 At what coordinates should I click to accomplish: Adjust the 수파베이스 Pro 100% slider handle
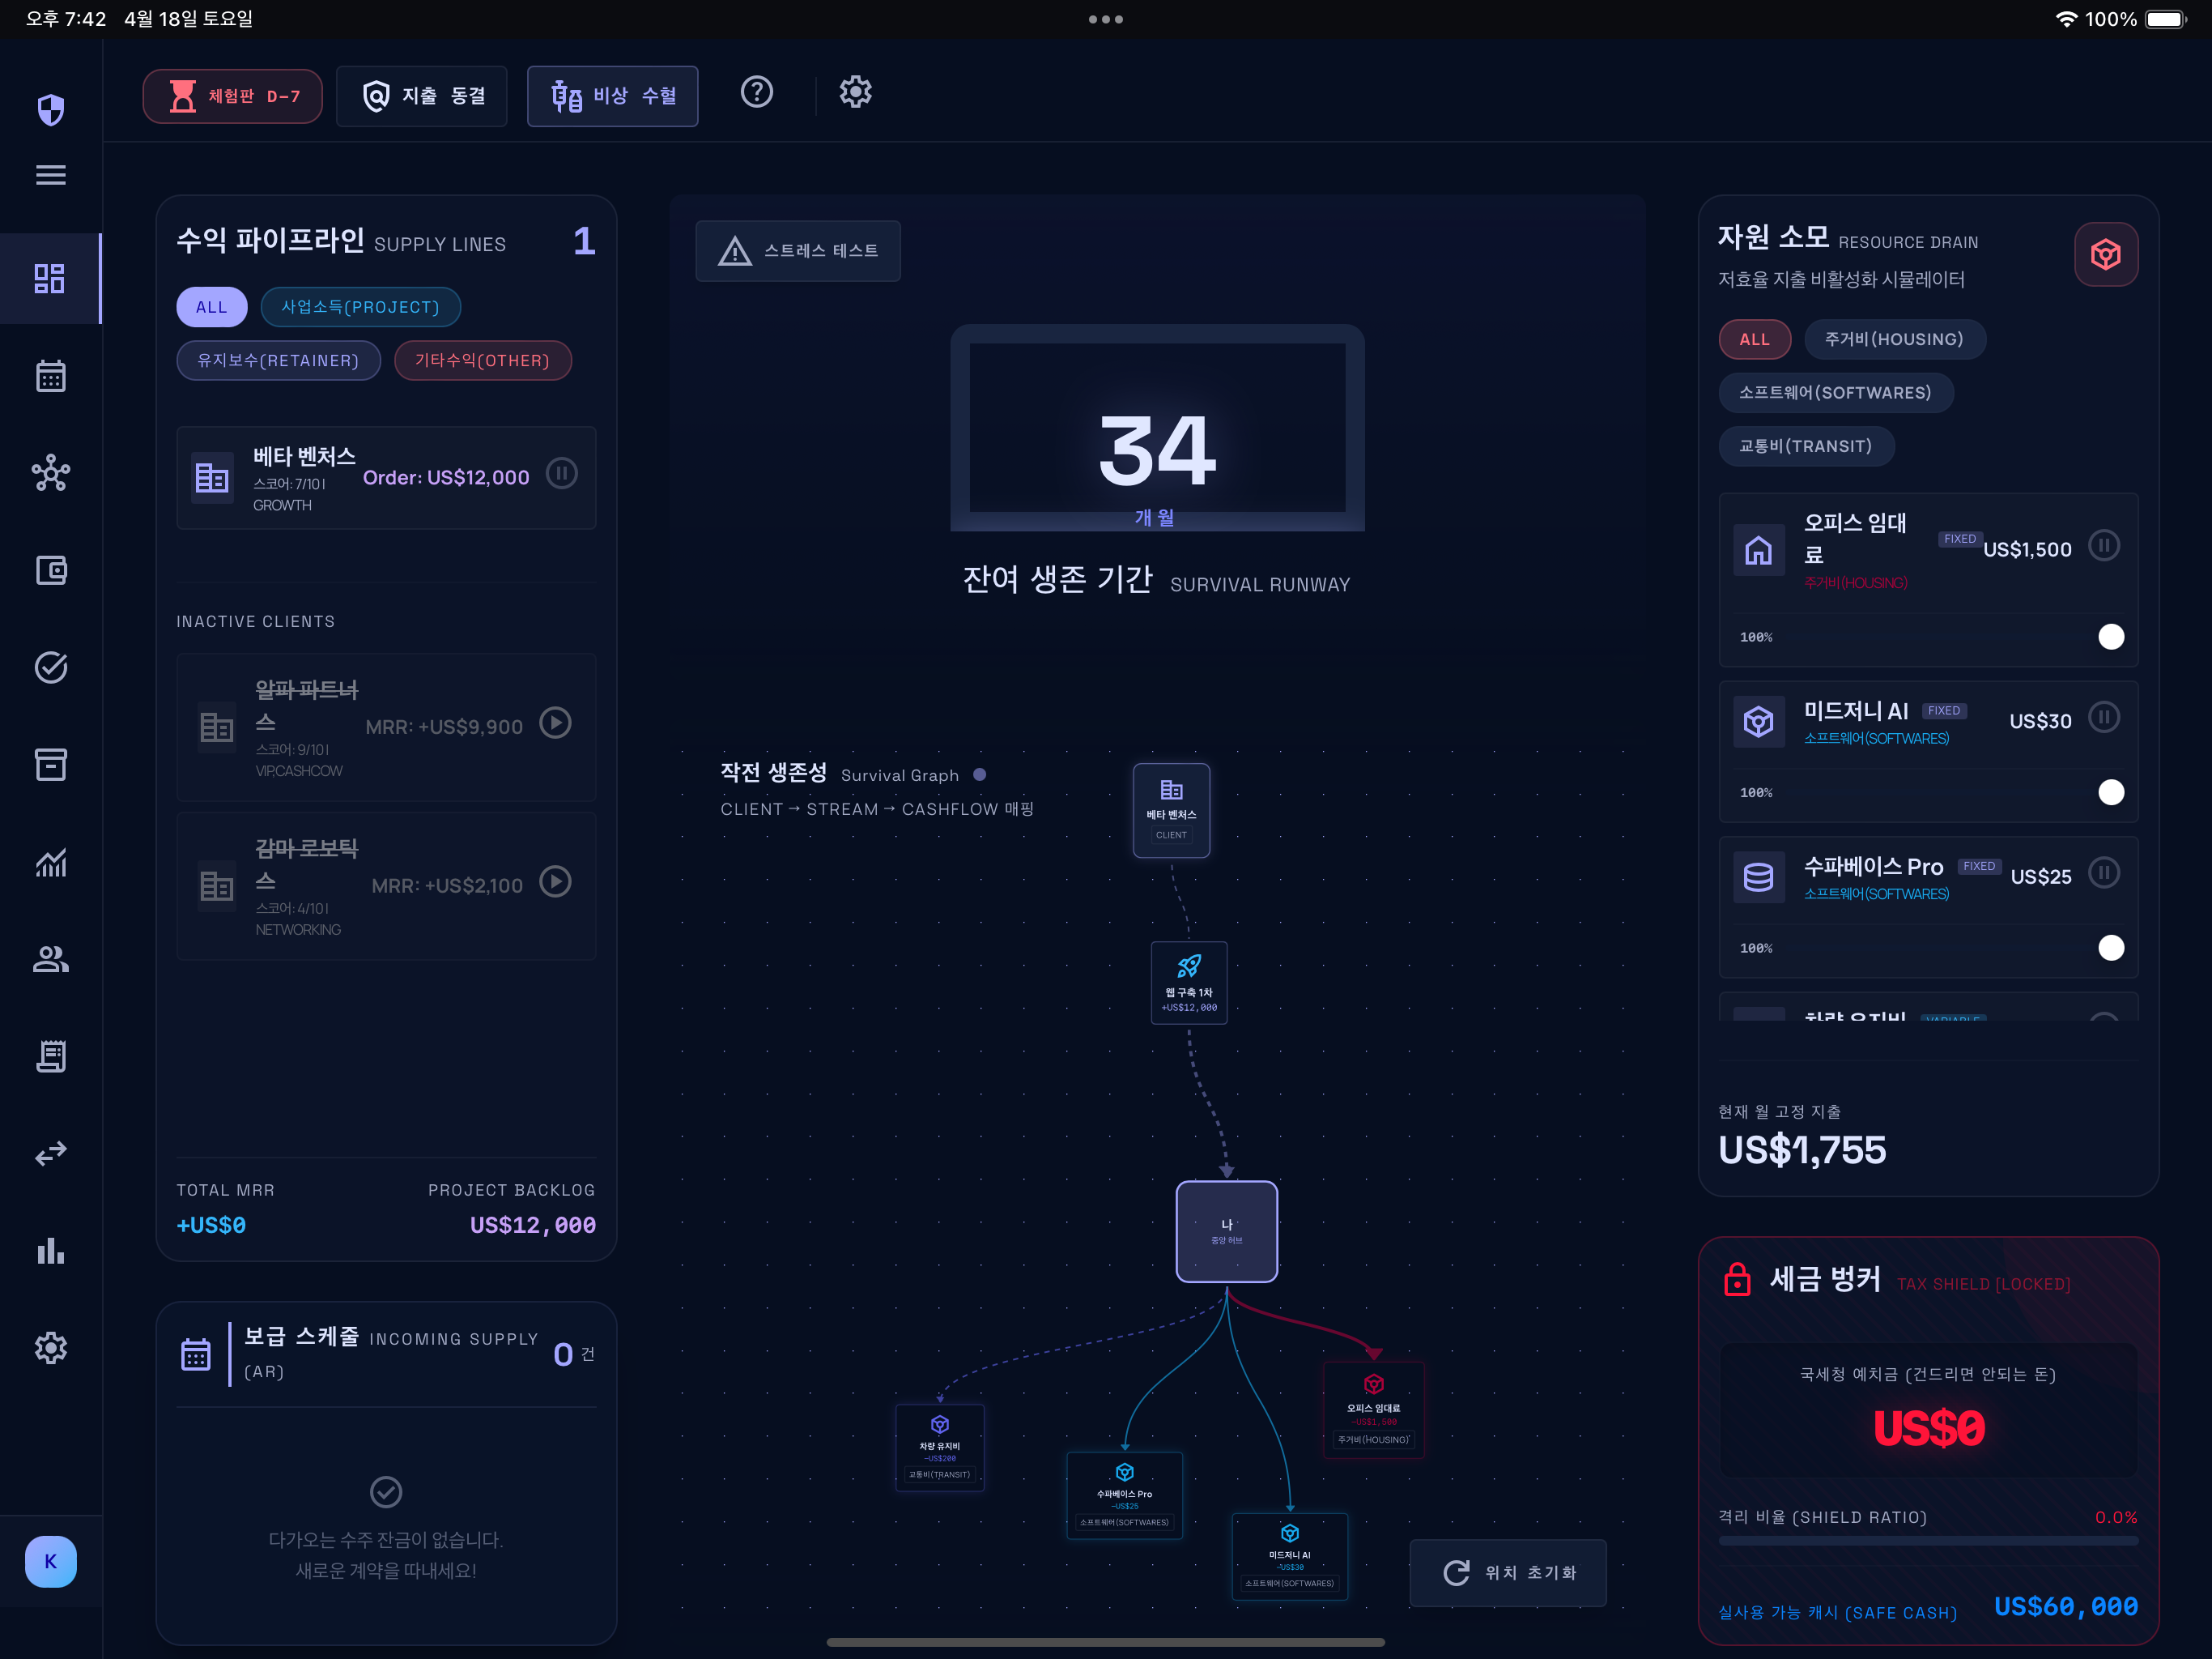pyautogui.click(x=2111, y=948)
